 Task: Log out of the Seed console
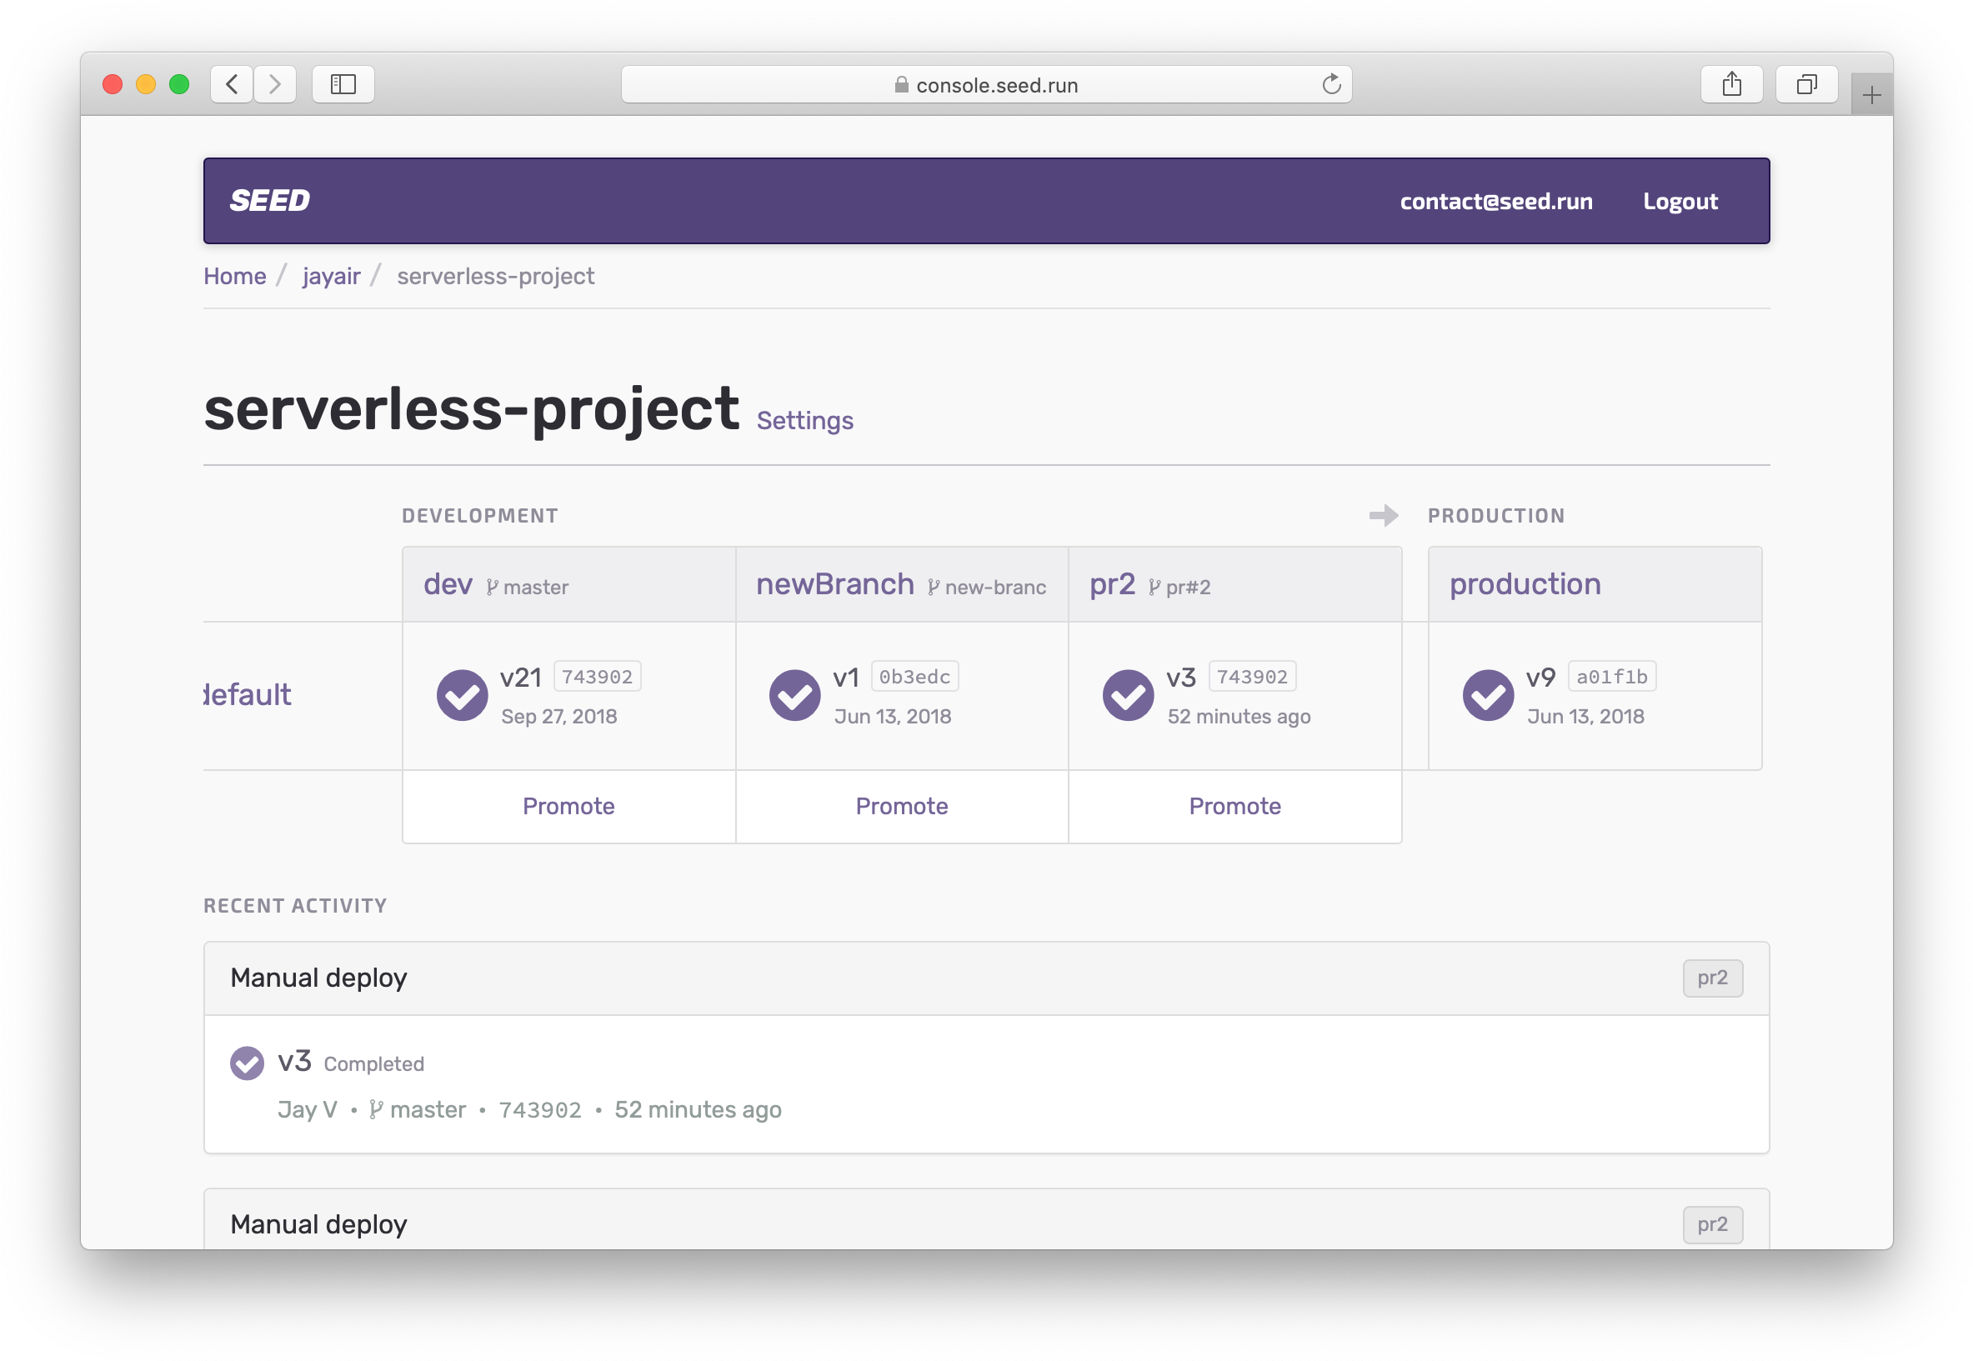click(1680, 201)
